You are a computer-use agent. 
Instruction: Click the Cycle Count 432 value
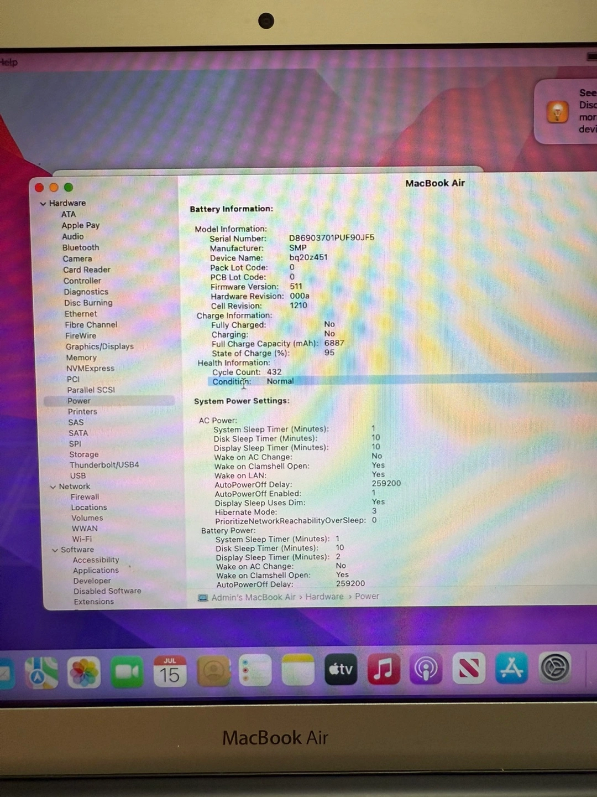point(274,372)
